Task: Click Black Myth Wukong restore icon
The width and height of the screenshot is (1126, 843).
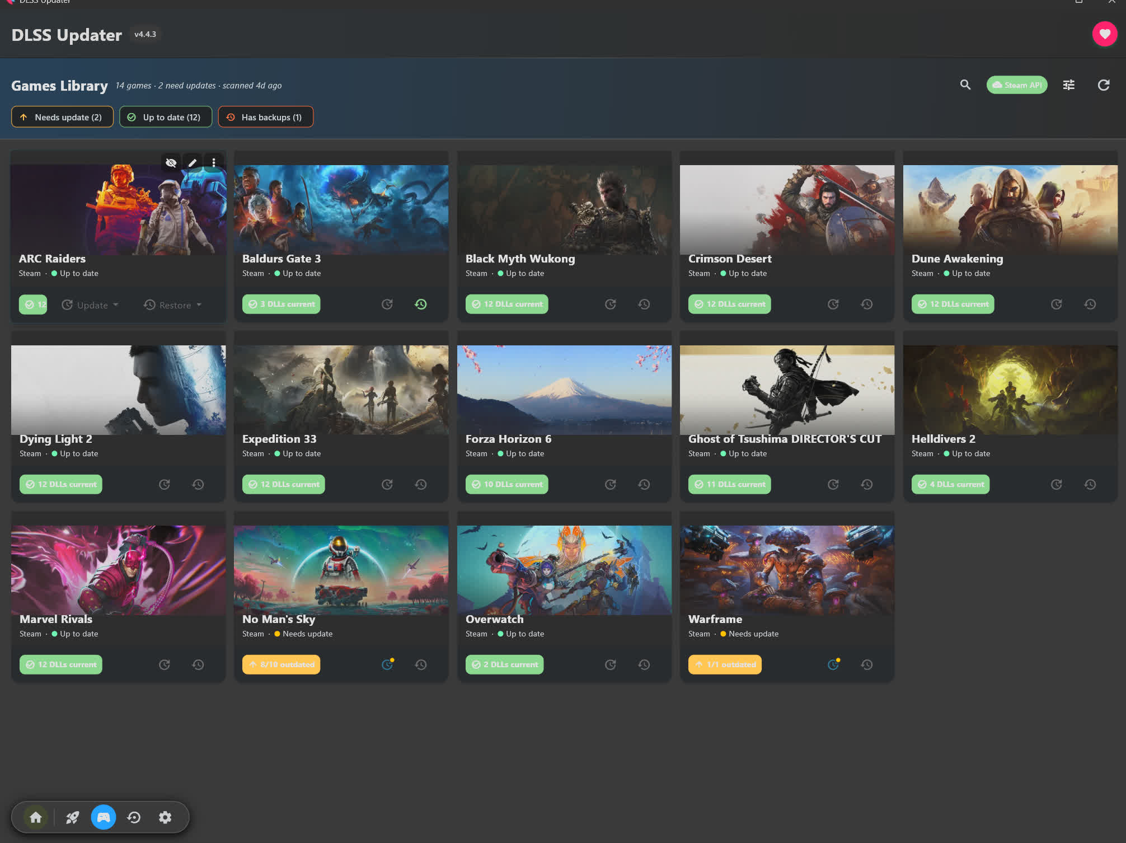Action: point(644,305)
